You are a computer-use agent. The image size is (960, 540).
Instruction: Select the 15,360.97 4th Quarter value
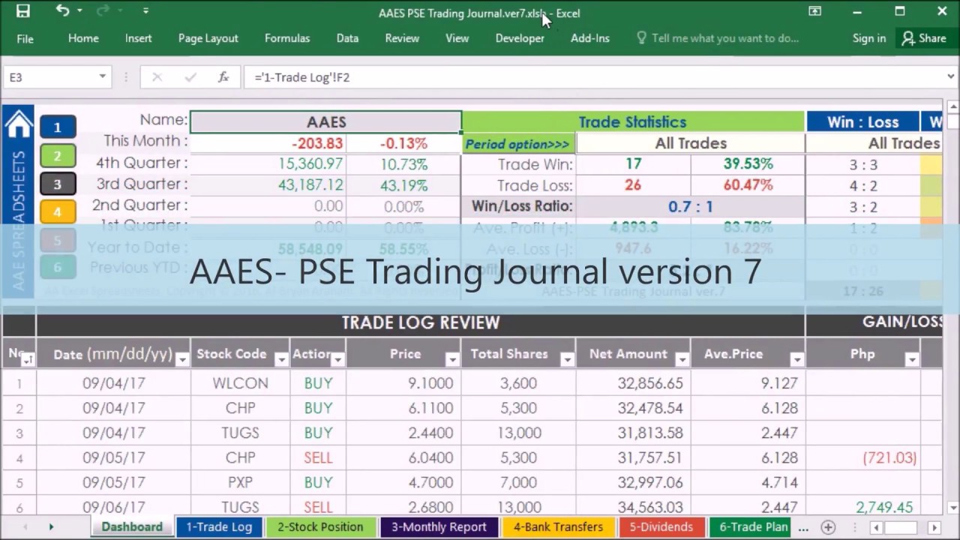click(268, 163)
